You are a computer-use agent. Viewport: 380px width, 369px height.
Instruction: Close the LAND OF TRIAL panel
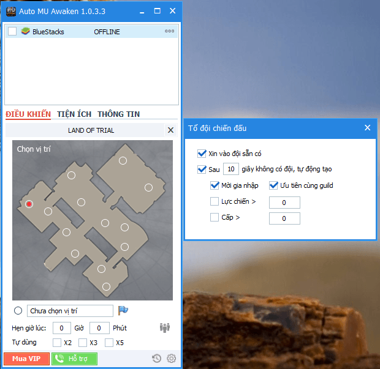click(170, 130)
